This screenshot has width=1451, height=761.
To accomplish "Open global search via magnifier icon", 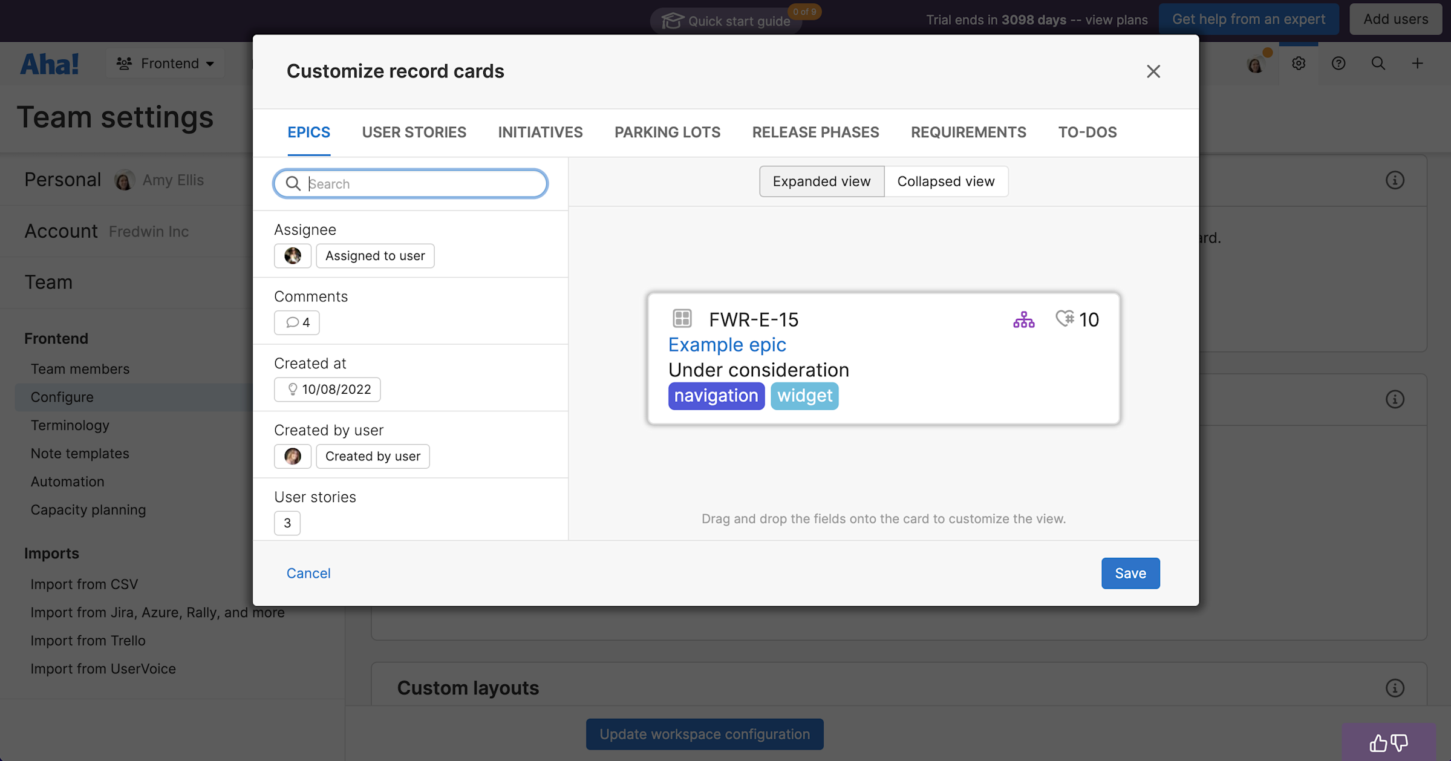I will tap(1377, 63).
